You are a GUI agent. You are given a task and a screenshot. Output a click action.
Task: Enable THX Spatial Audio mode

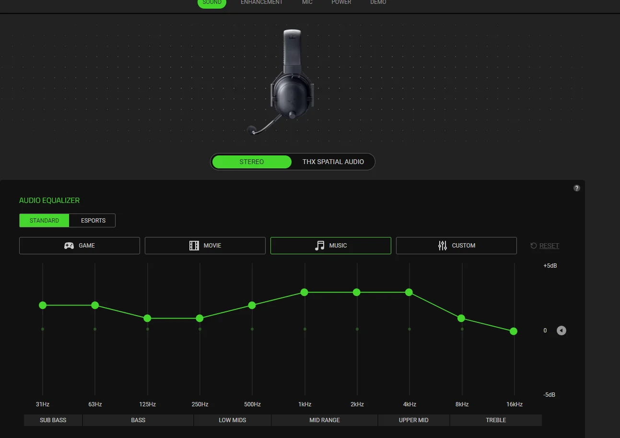[333, 162]
